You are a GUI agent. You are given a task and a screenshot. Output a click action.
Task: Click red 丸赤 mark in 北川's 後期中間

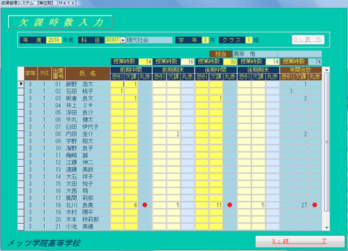230,205
